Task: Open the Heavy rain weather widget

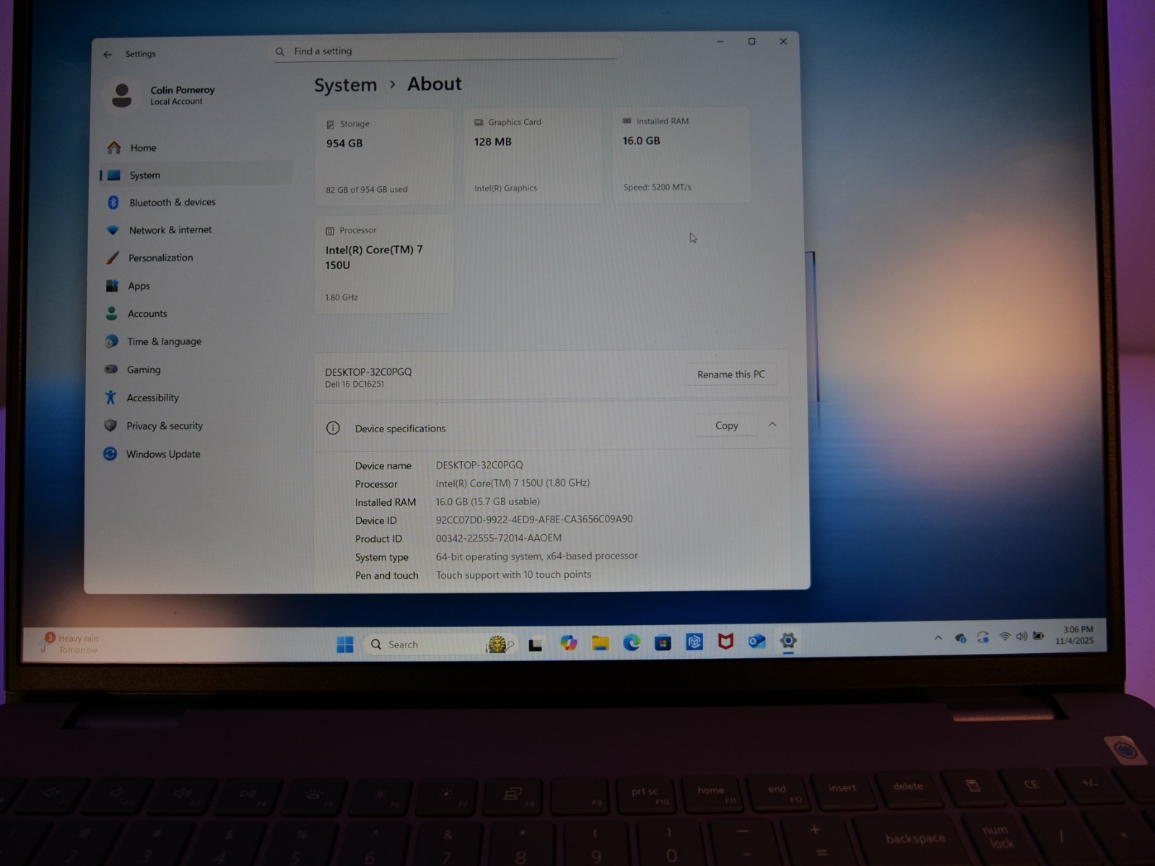Action: click(x=69, y=644)
